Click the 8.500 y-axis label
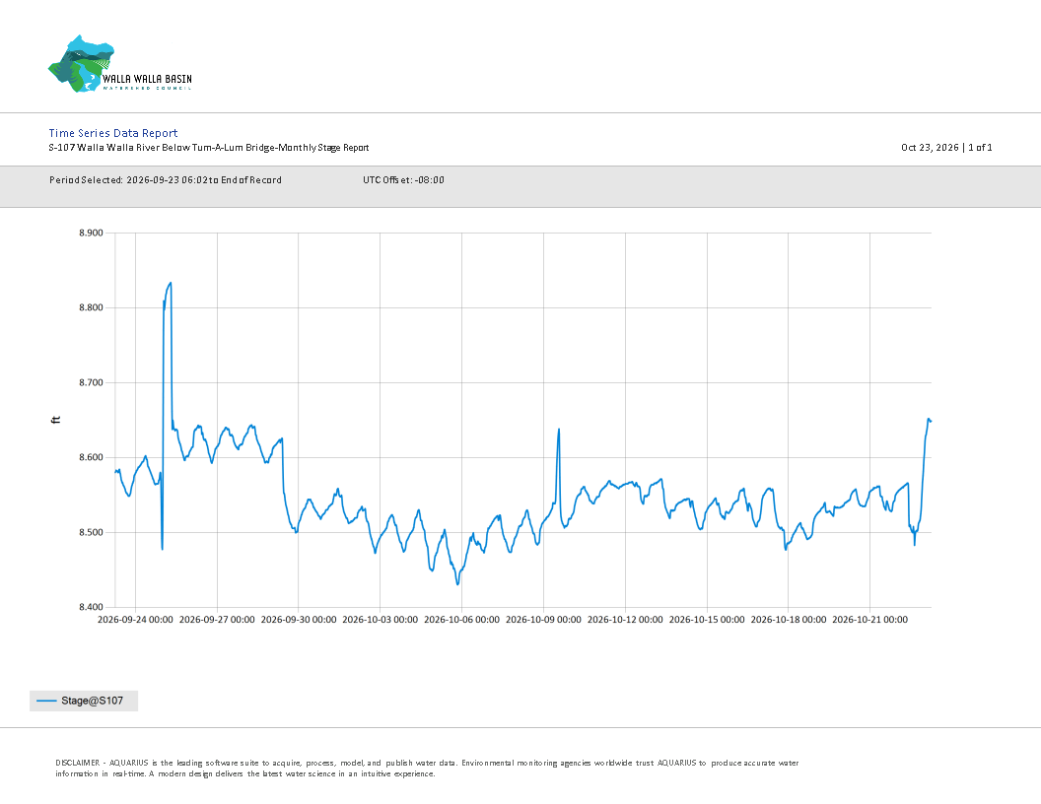The width and height of the screenshot is (1041, 804). click(91, 533)
